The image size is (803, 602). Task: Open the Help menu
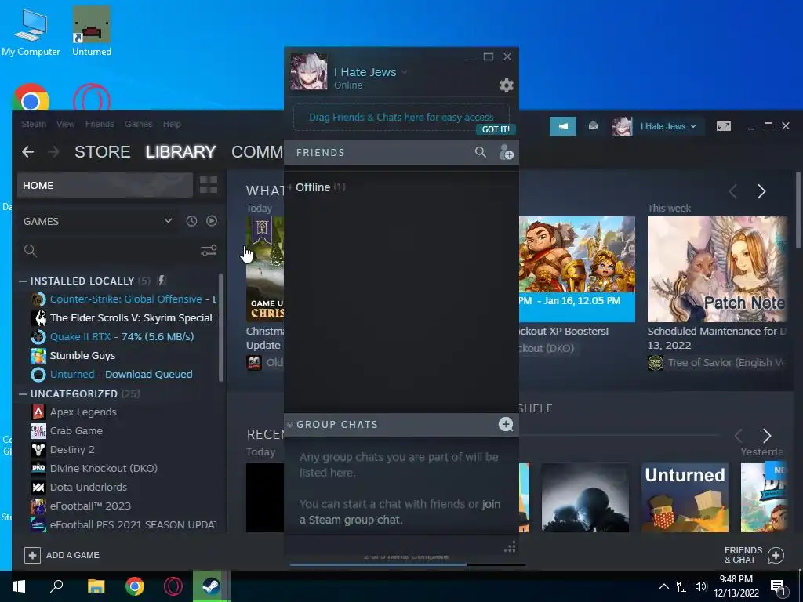pyautogui.click(x=172, y=124)
